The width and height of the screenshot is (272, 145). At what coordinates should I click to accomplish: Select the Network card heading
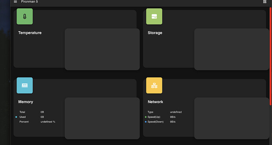click(155, 102)
